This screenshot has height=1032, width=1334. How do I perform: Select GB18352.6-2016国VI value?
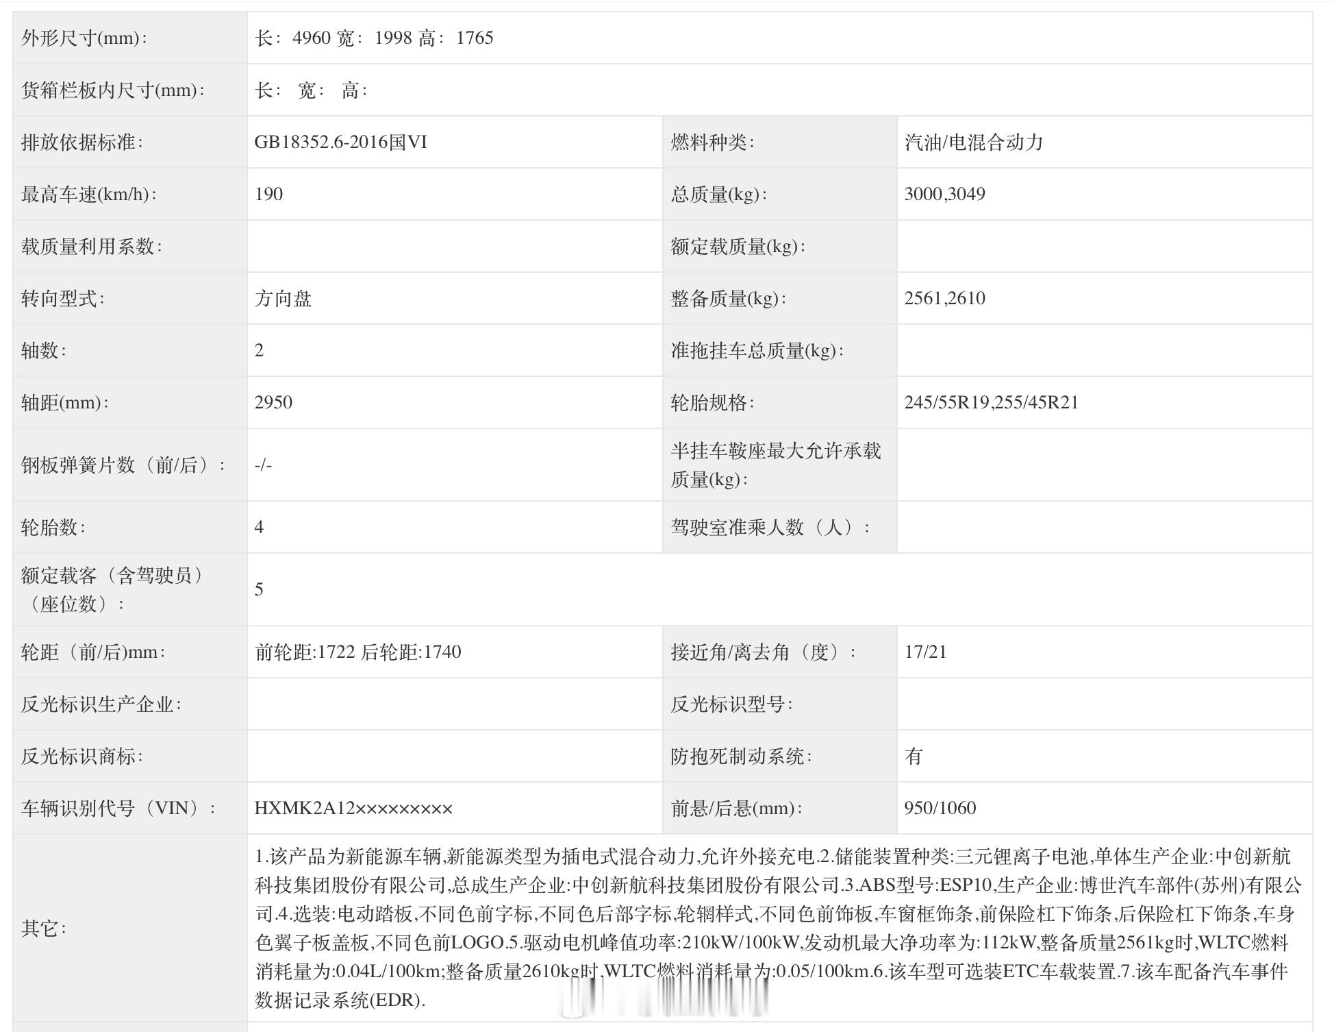pyautogui.click(x=340, y=142)
